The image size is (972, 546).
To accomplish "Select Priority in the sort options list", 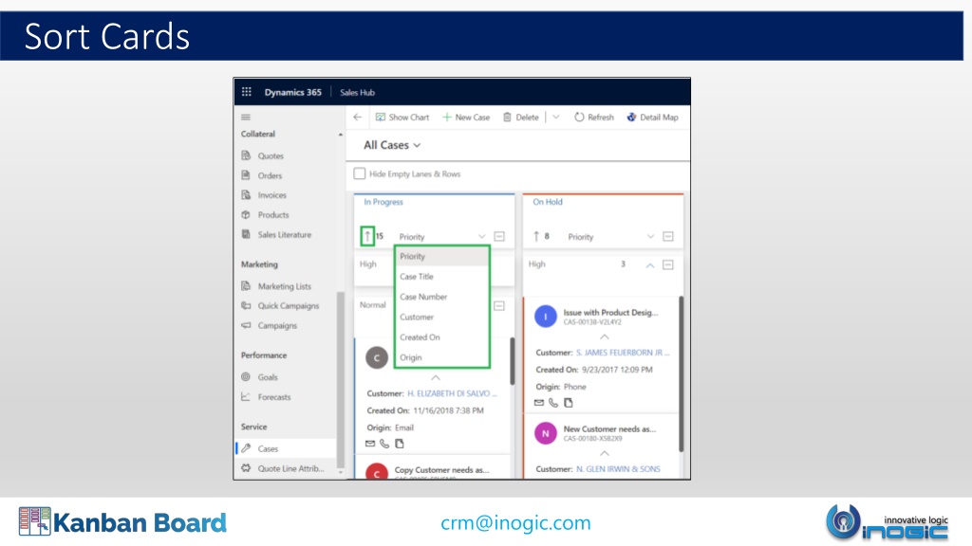I will click(441, 256).
